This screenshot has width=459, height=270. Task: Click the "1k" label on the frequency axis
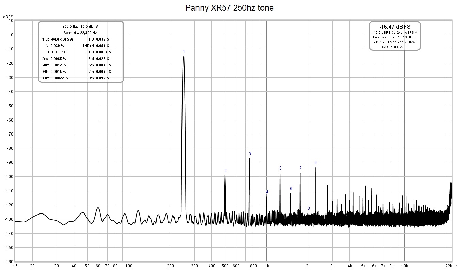point(267,266)
